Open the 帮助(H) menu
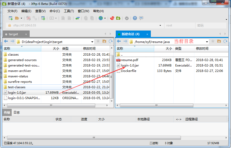The height and width of the screenshot is (148, 231). point(98,11)
